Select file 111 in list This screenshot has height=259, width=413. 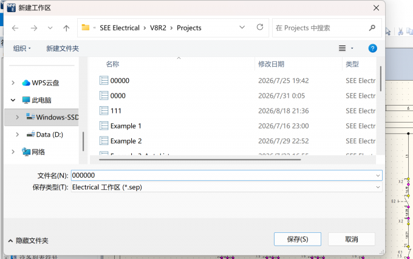pyautogui.click(x=116, y=111)
